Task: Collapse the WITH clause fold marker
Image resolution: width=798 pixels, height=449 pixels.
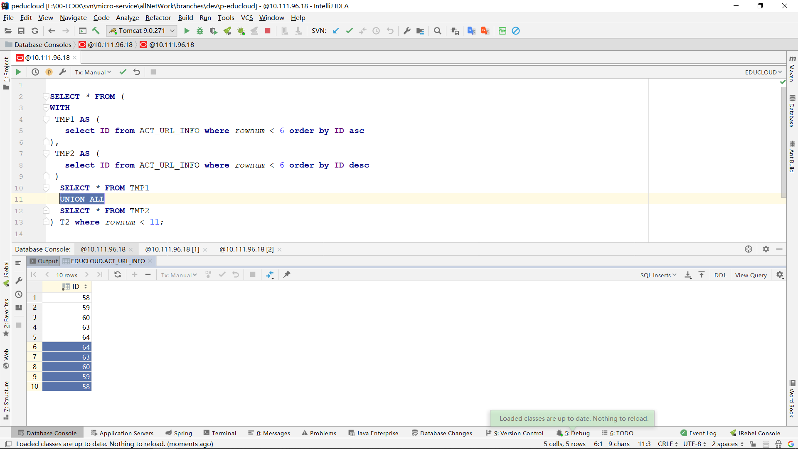Action: tap(46, 108)
